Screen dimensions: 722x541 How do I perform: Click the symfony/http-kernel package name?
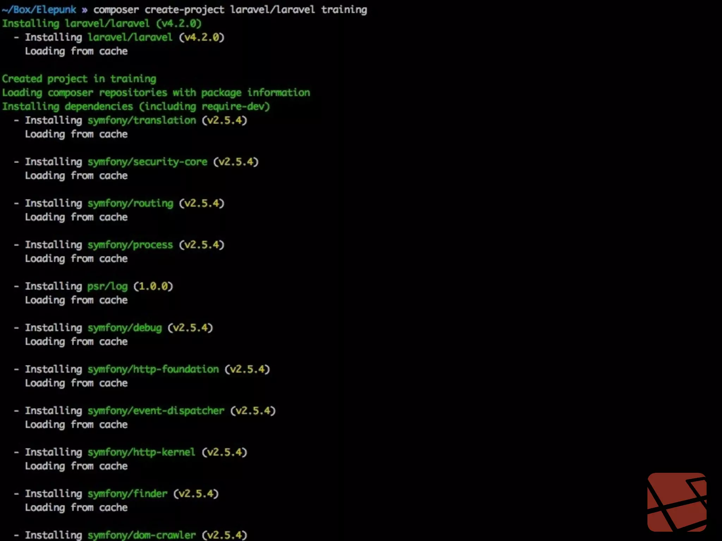click(141, 452)
